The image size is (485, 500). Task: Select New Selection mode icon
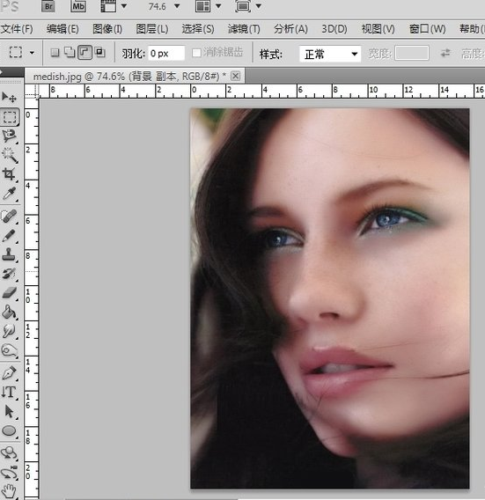55,52
